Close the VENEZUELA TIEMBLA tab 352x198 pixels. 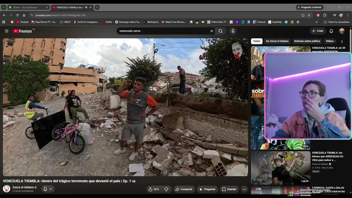click(90, 7)
